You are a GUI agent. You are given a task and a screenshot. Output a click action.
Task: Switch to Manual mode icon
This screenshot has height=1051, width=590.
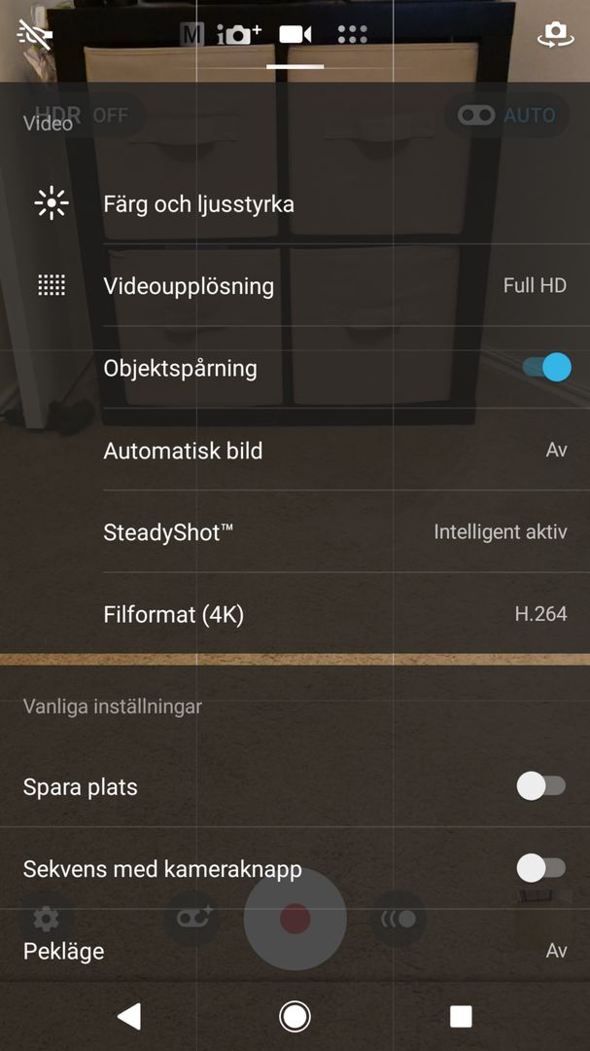pyautogui.click(x=192, y=35)
